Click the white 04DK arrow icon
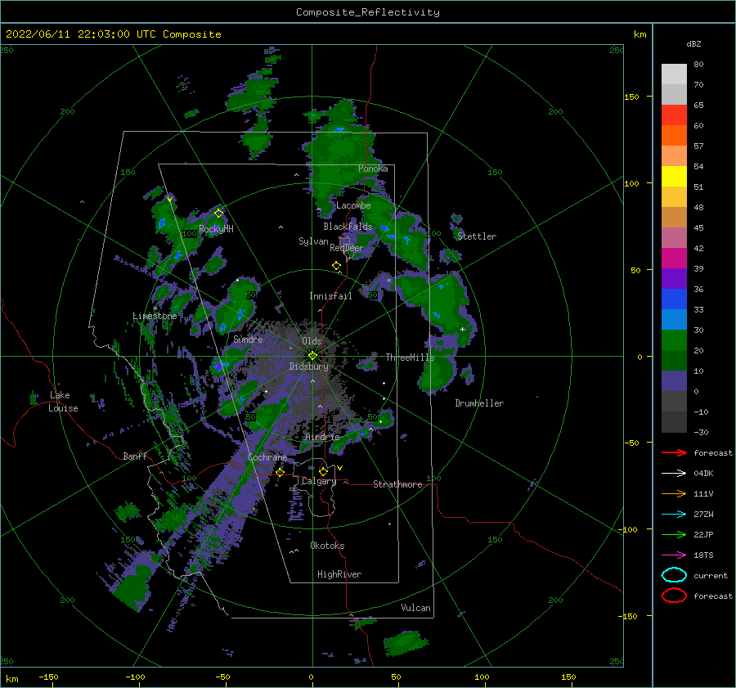 coord(674,473)
